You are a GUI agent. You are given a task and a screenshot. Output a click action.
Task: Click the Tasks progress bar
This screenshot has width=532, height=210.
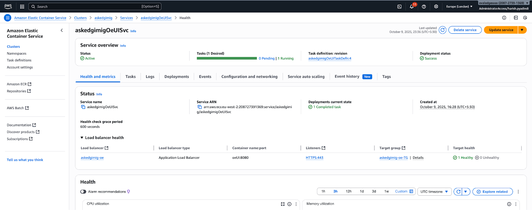[227, 58]
